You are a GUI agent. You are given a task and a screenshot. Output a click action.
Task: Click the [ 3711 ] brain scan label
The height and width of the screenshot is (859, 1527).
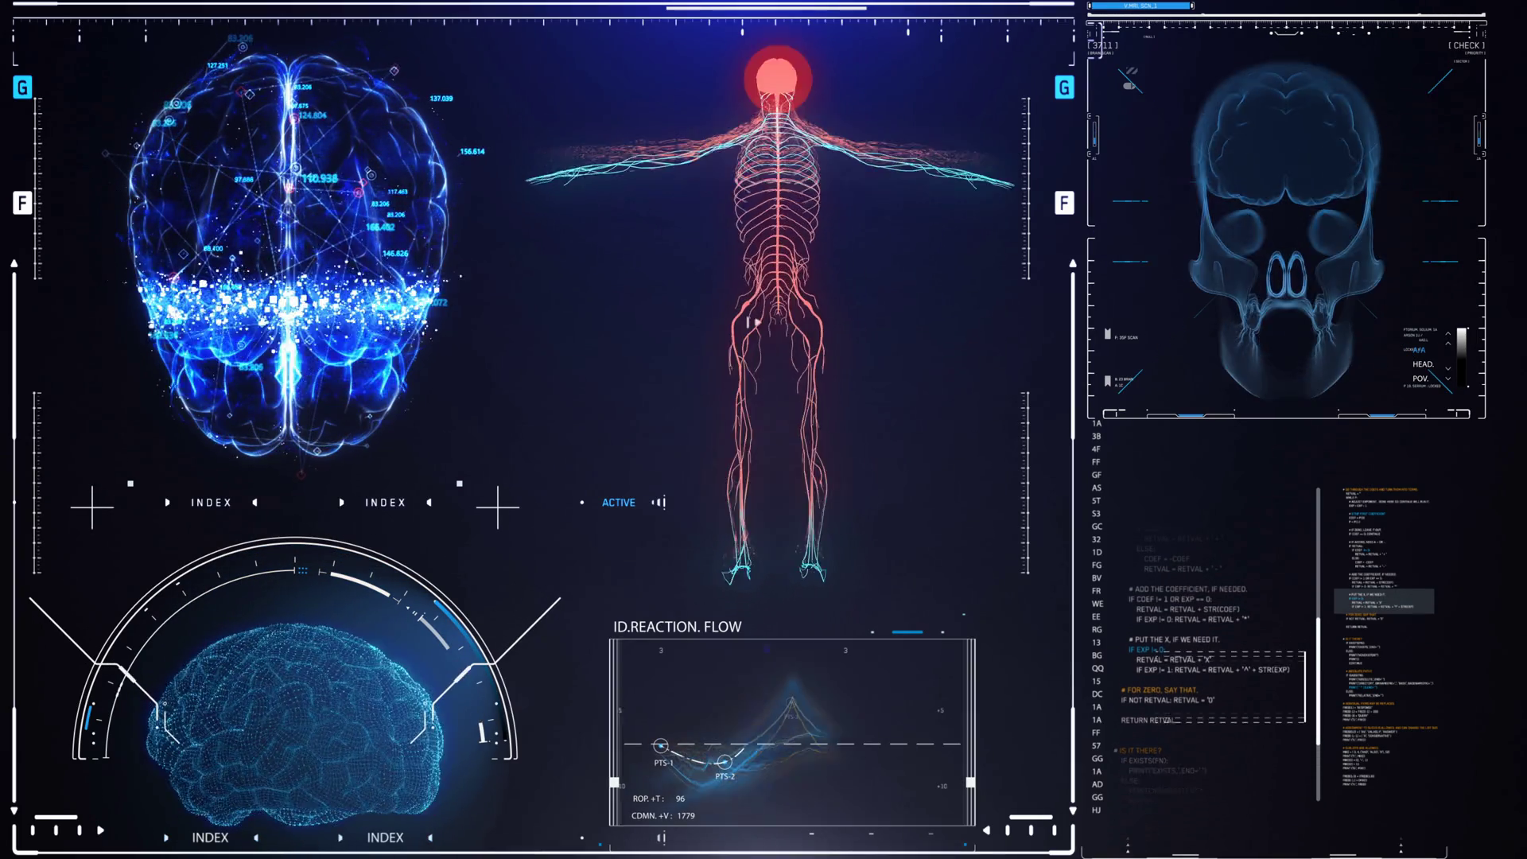[1102, 45]
